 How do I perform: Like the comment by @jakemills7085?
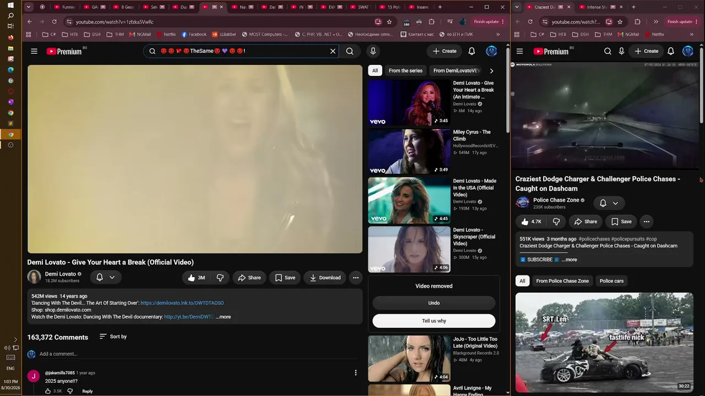coord(48,391)
